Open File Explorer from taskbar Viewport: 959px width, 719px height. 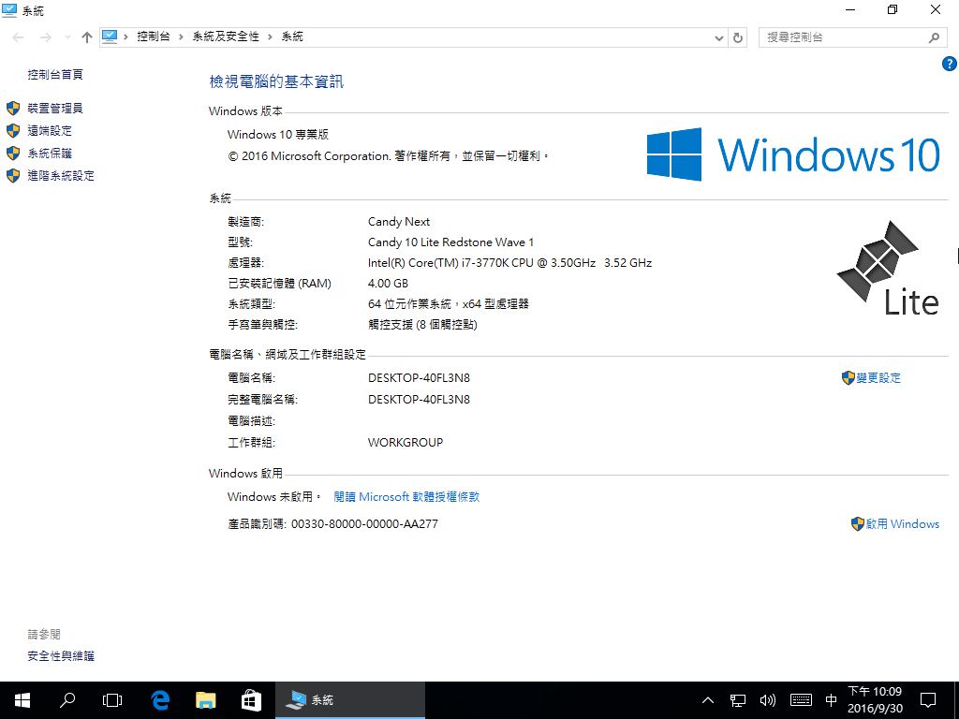click(205, 700)
